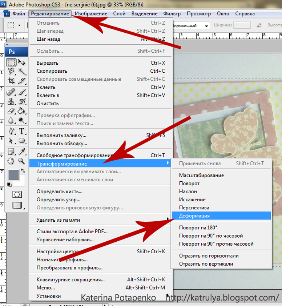Choose Скопировать menu item

(x=101, y=71)
